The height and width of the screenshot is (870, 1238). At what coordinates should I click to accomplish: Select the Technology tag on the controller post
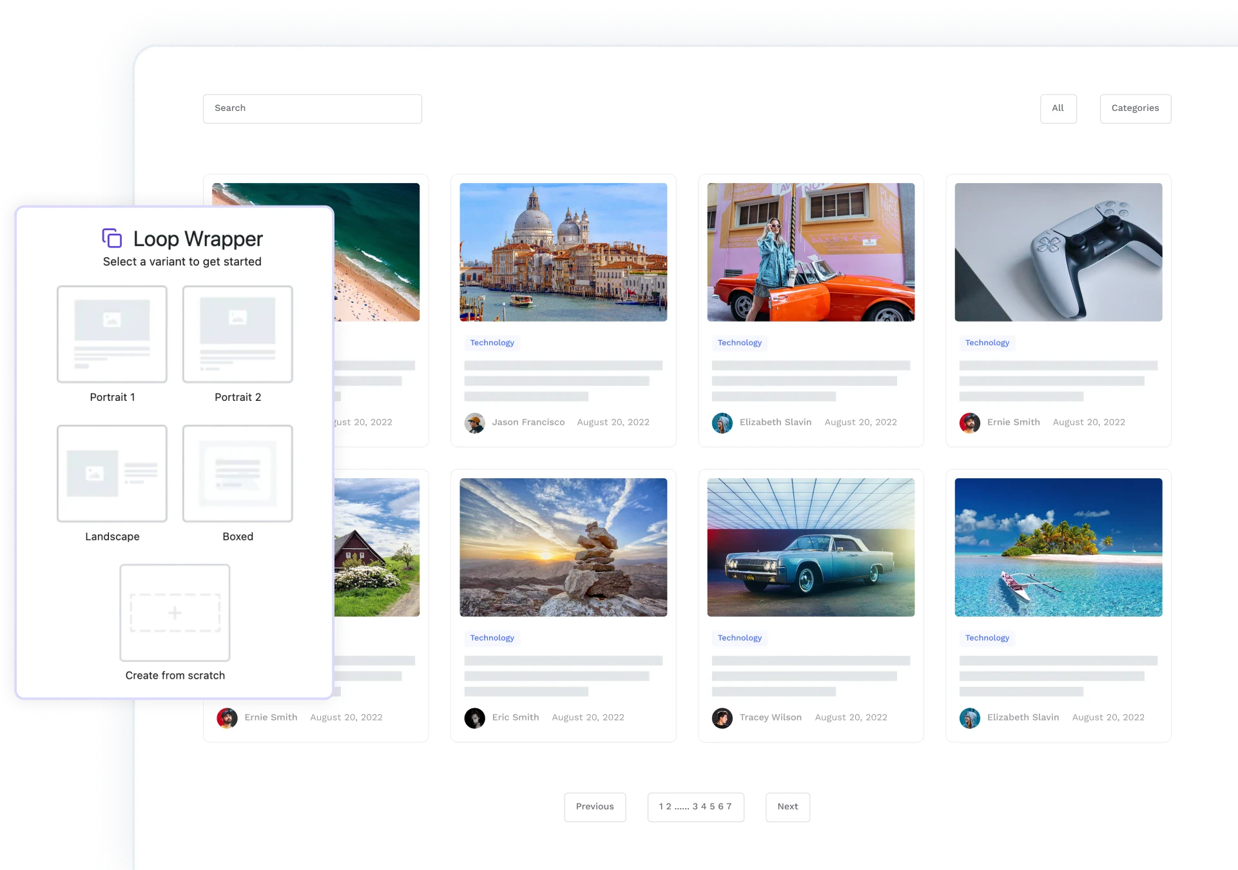click(987, 343)
